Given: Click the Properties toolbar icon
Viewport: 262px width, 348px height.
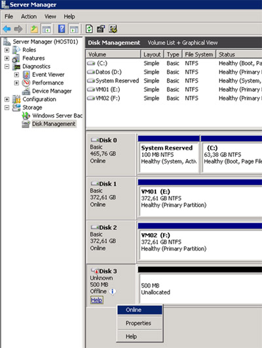Looking at the screenshot, I should tap(101, 29).
